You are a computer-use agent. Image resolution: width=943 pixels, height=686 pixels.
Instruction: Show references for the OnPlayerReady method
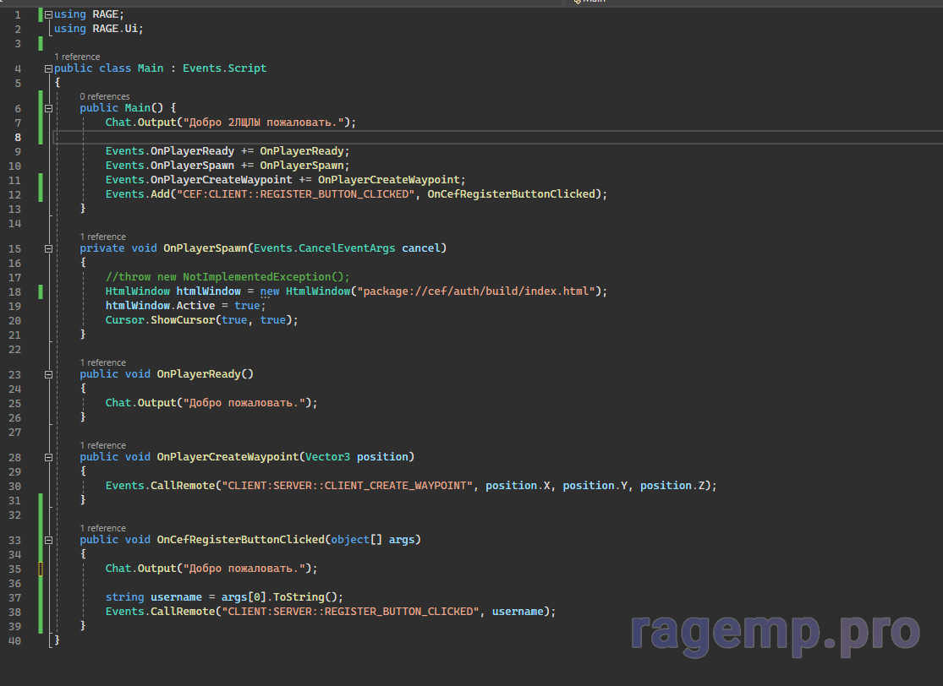[102, 362]
